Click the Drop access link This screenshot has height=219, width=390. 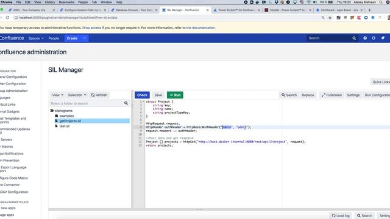point(91,28)
